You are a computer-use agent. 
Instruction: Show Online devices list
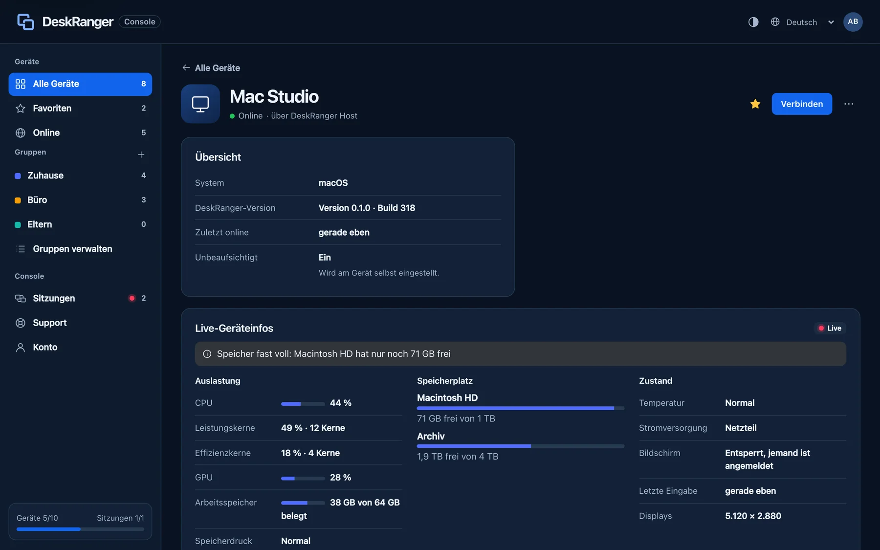[80, 133]
